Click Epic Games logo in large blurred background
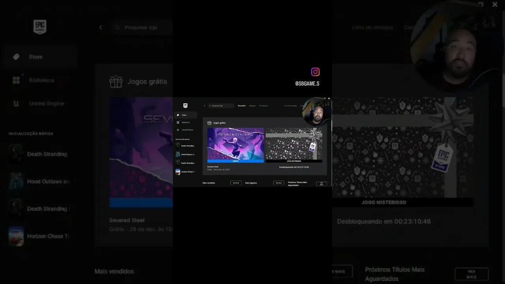Screen dimensions: 505x284 [40, 27]
